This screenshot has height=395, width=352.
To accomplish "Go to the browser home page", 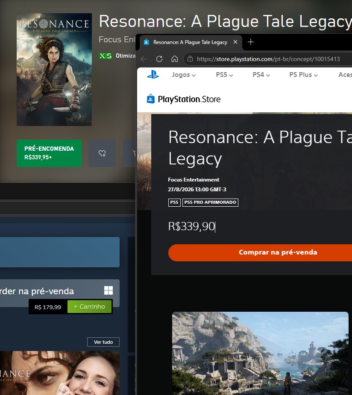I will click(x=175, y=59).
